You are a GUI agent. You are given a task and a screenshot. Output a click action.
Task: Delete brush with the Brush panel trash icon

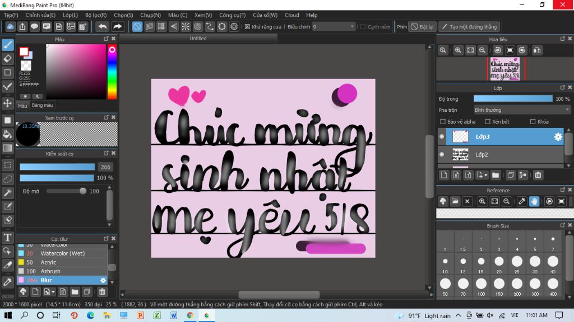tap(102, 292)
